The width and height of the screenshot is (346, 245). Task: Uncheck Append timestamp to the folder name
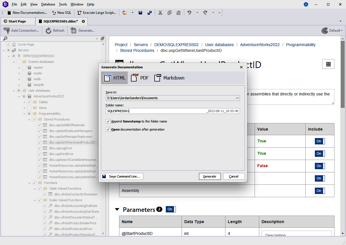(x=108, y=121)
